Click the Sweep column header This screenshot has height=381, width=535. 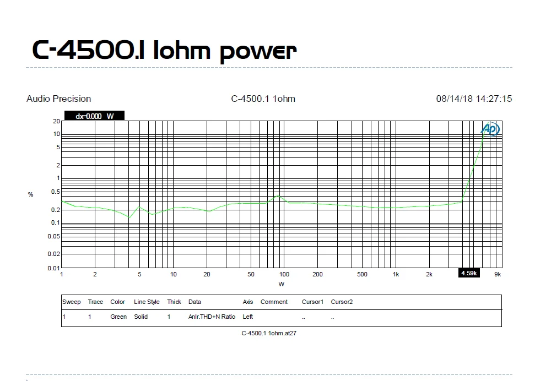(71, 302)
